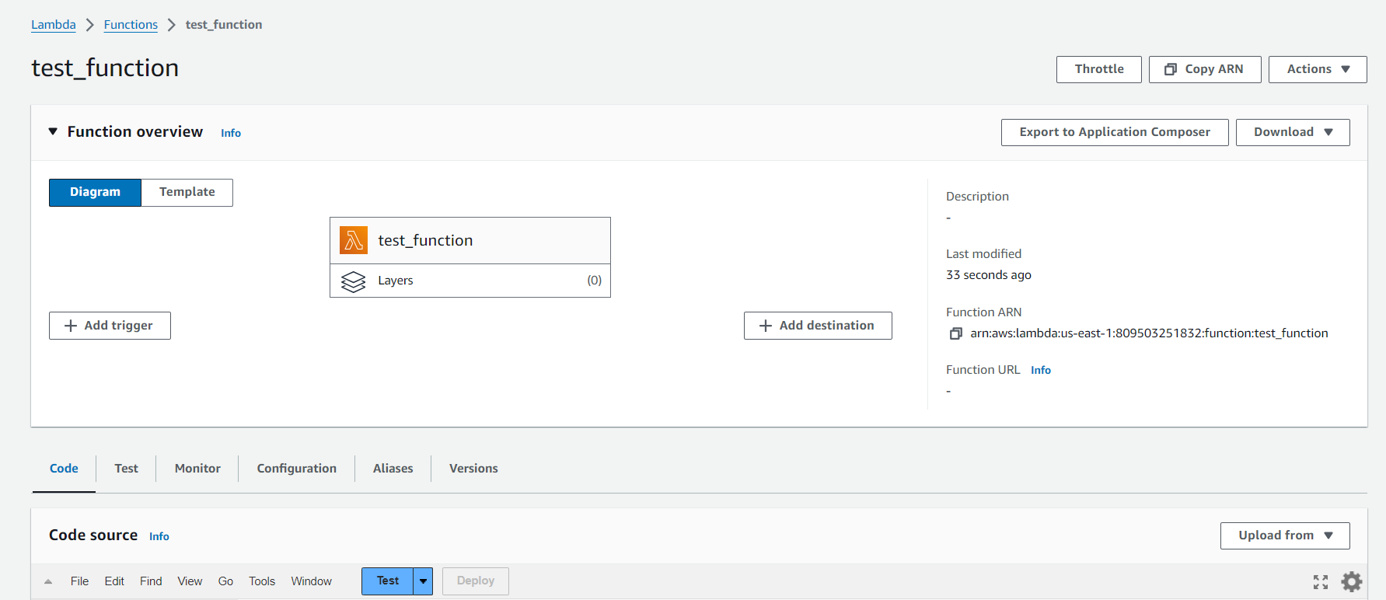
Task: Go to Functions breadcrumb link
Action: pyautogui.click(x=131, y=25)
